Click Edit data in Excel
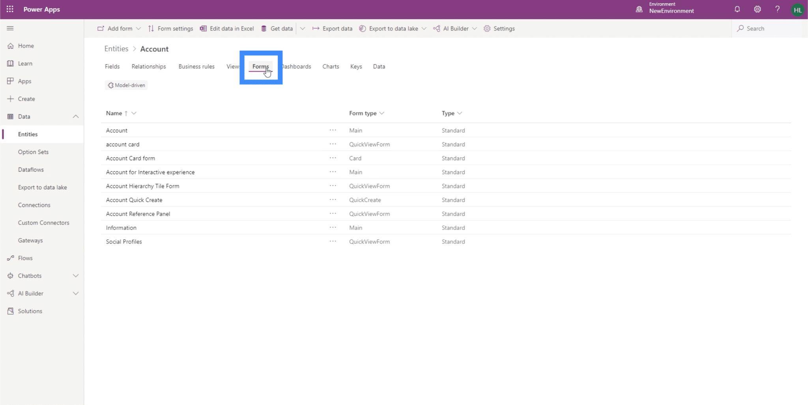This screenshot has width=808, height=405. tap(227, 28)
